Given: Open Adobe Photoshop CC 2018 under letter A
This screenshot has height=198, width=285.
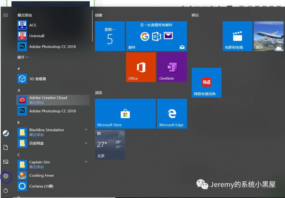Looking at the screenshot, I should 53,111.
